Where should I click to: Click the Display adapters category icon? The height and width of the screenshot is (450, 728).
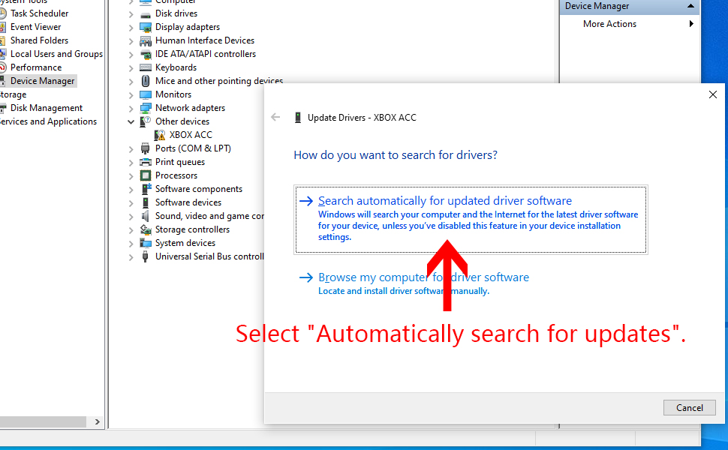(x=146, y=27)
